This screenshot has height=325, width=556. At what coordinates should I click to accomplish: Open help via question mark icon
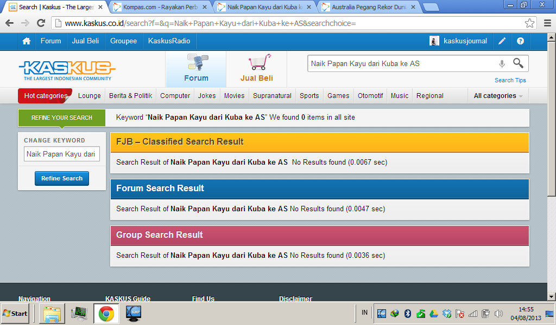point(520,41)
